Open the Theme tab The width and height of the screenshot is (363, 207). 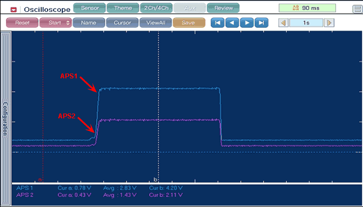(123, 8)
